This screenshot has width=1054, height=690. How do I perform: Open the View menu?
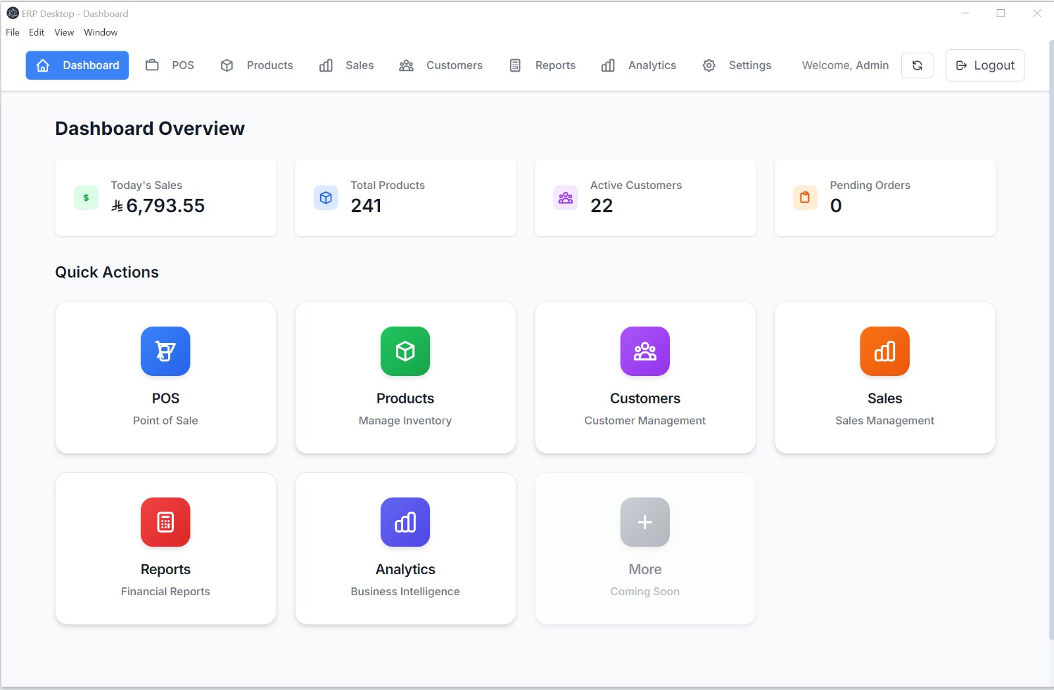(x=64, y=32)
